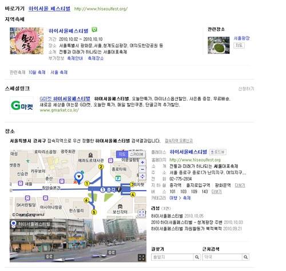The image size is (286, 271).
Task: Click the green map badge next to 하이서울페스티벌 title
Action: coord(94,30)
